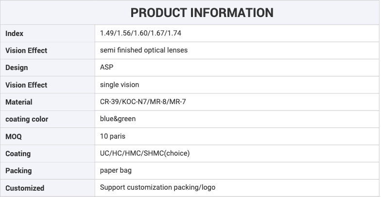
Task: Select the Packing row label
Action: 18,171
